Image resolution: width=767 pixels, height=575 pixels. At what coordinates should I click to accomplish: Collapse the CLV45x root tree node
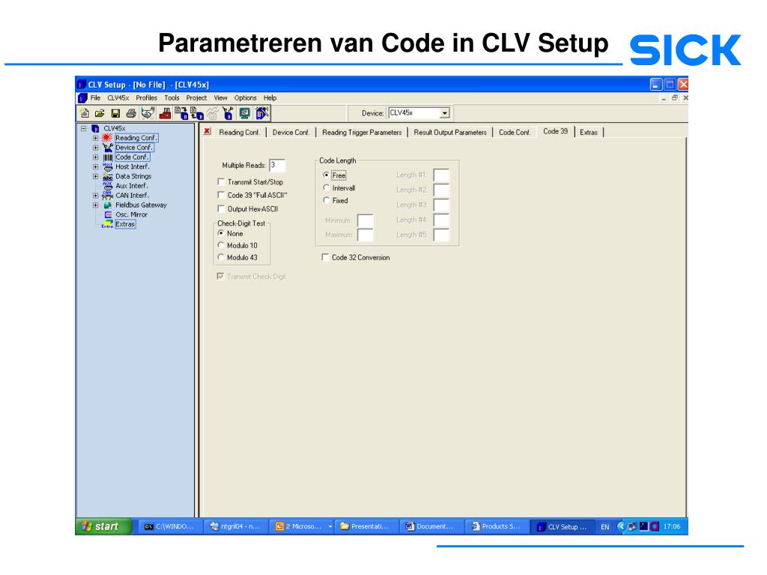pyautogui.click(x=84, y=128)
